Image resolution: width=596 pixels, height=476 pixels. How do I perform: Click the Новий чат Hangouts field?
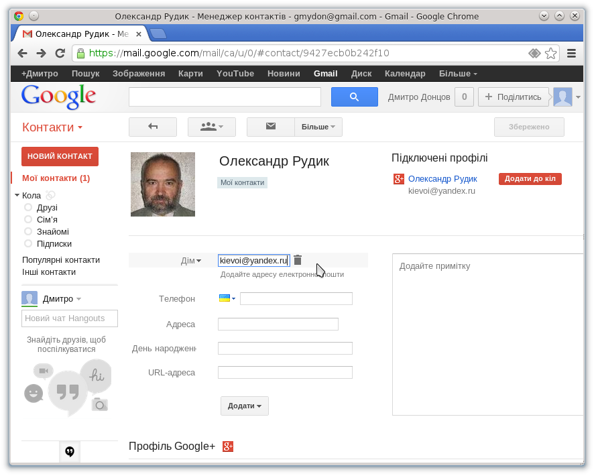(x=70, y=318)
